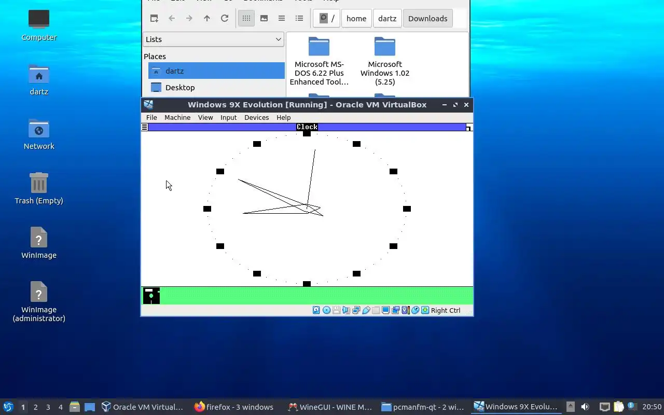
Task: Open the Lists side pane dropdown
Action: point(213,39)
